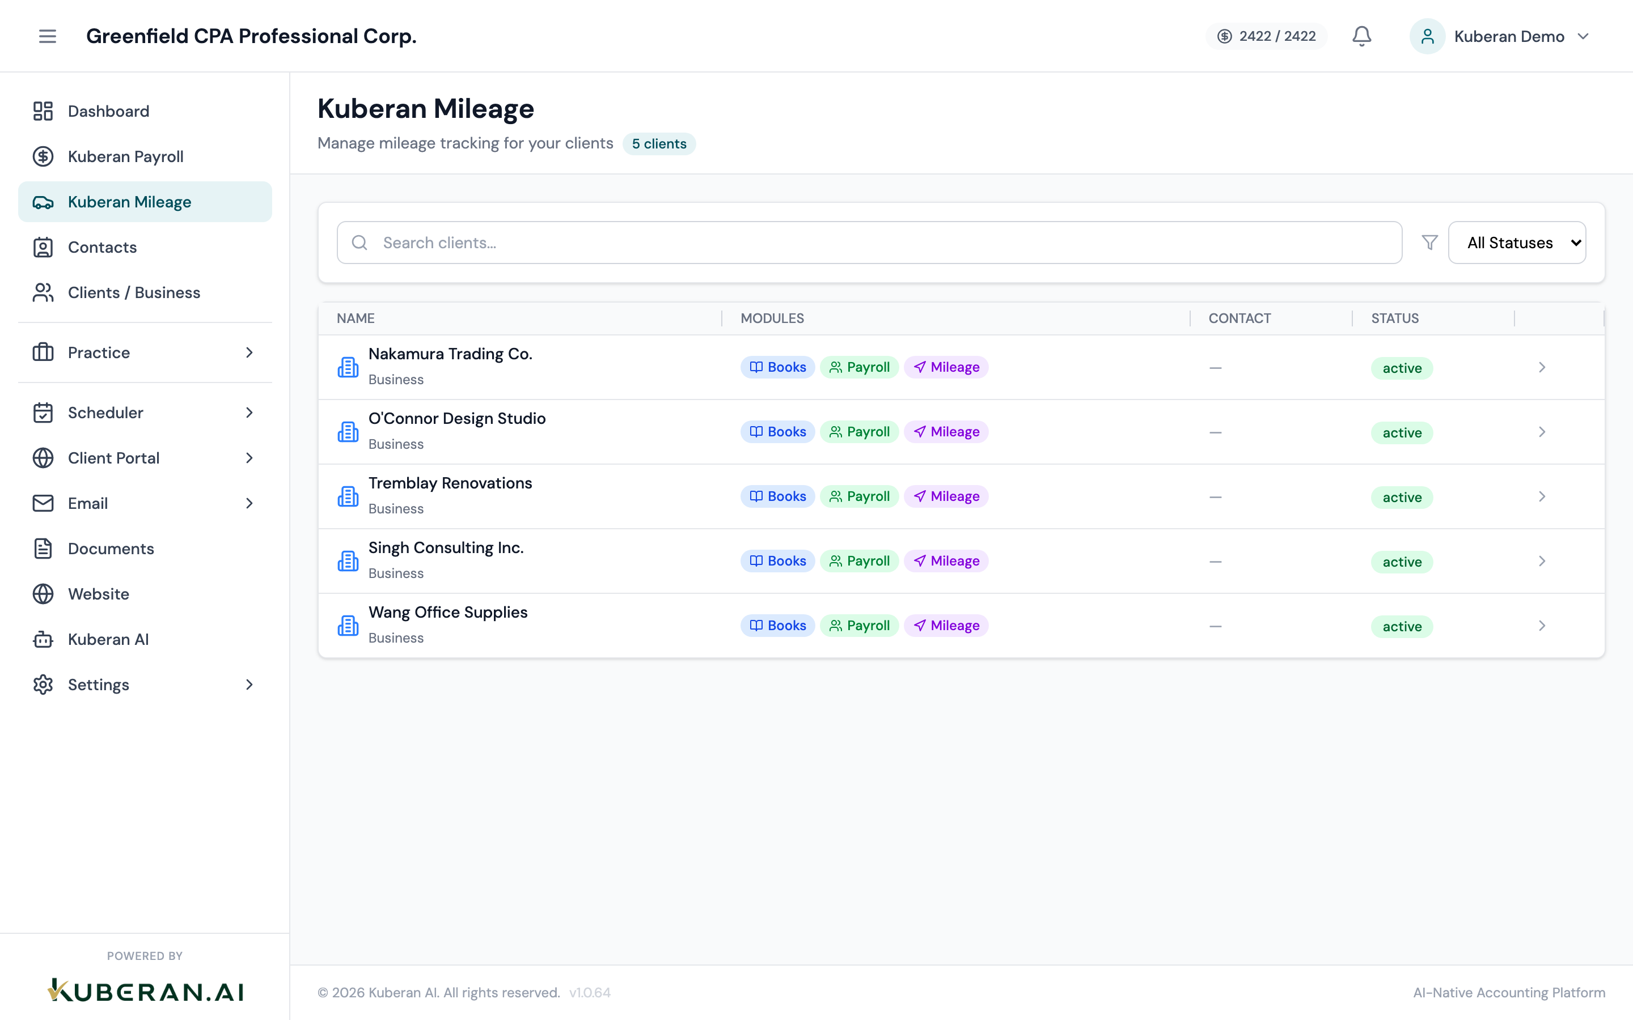Expand the Scheduler submenu chevron
This screenshot has height=1020, width=1633.
249,412
